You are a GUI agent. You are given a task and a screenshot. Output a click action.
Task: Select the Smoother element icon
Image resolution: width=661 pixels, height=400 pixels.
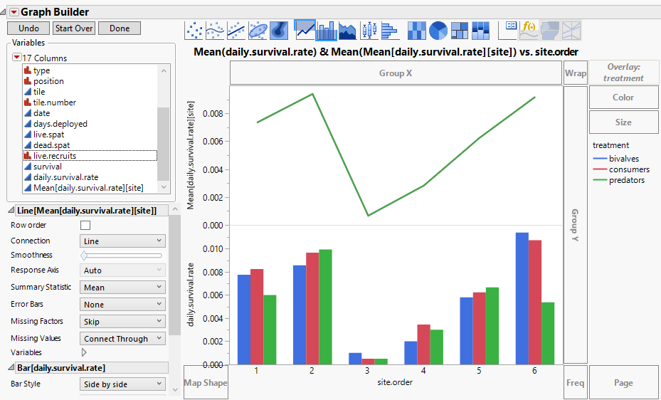[x=216, y=31]
